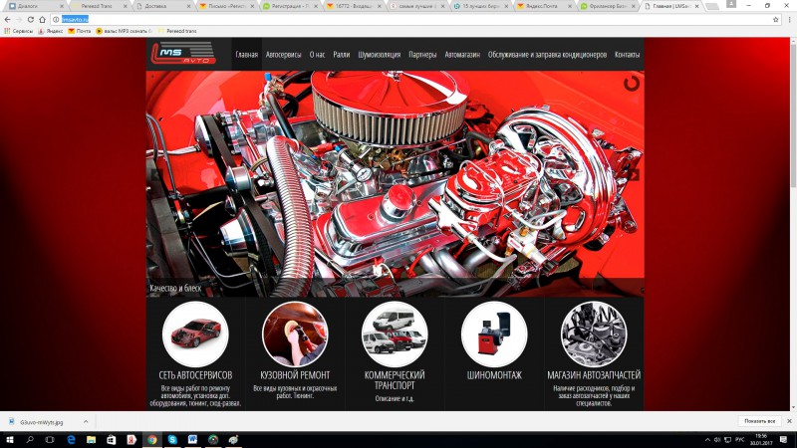Screen dimensions: 797x448
Task: Open the Ралли menu item
Action: pyautogui.click(x=341, y=55)
